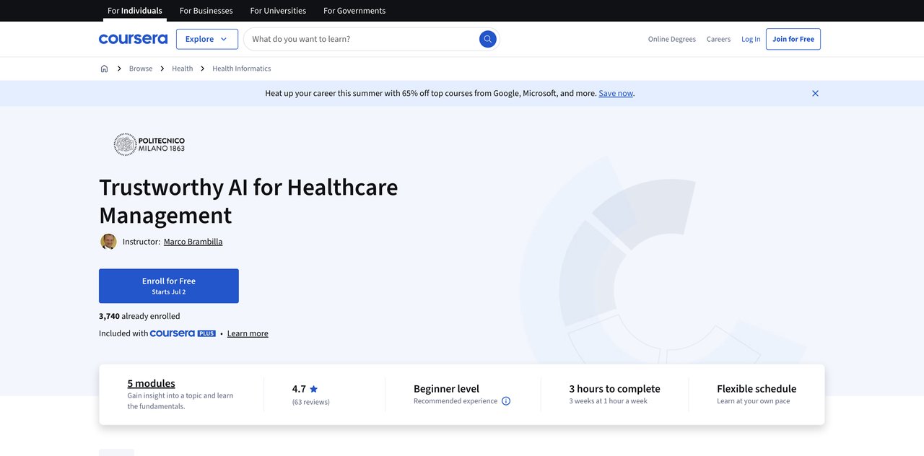Open the Online Degrees link
924x456 pixels.
(672, 39)
